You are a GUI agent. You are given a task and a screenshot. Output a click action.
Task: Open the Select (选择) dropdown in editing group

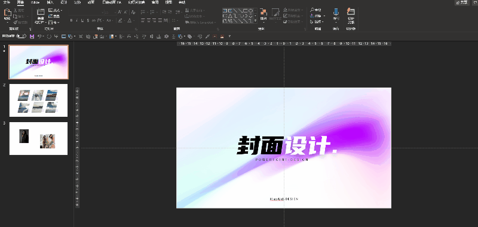[x=317, y=22]
